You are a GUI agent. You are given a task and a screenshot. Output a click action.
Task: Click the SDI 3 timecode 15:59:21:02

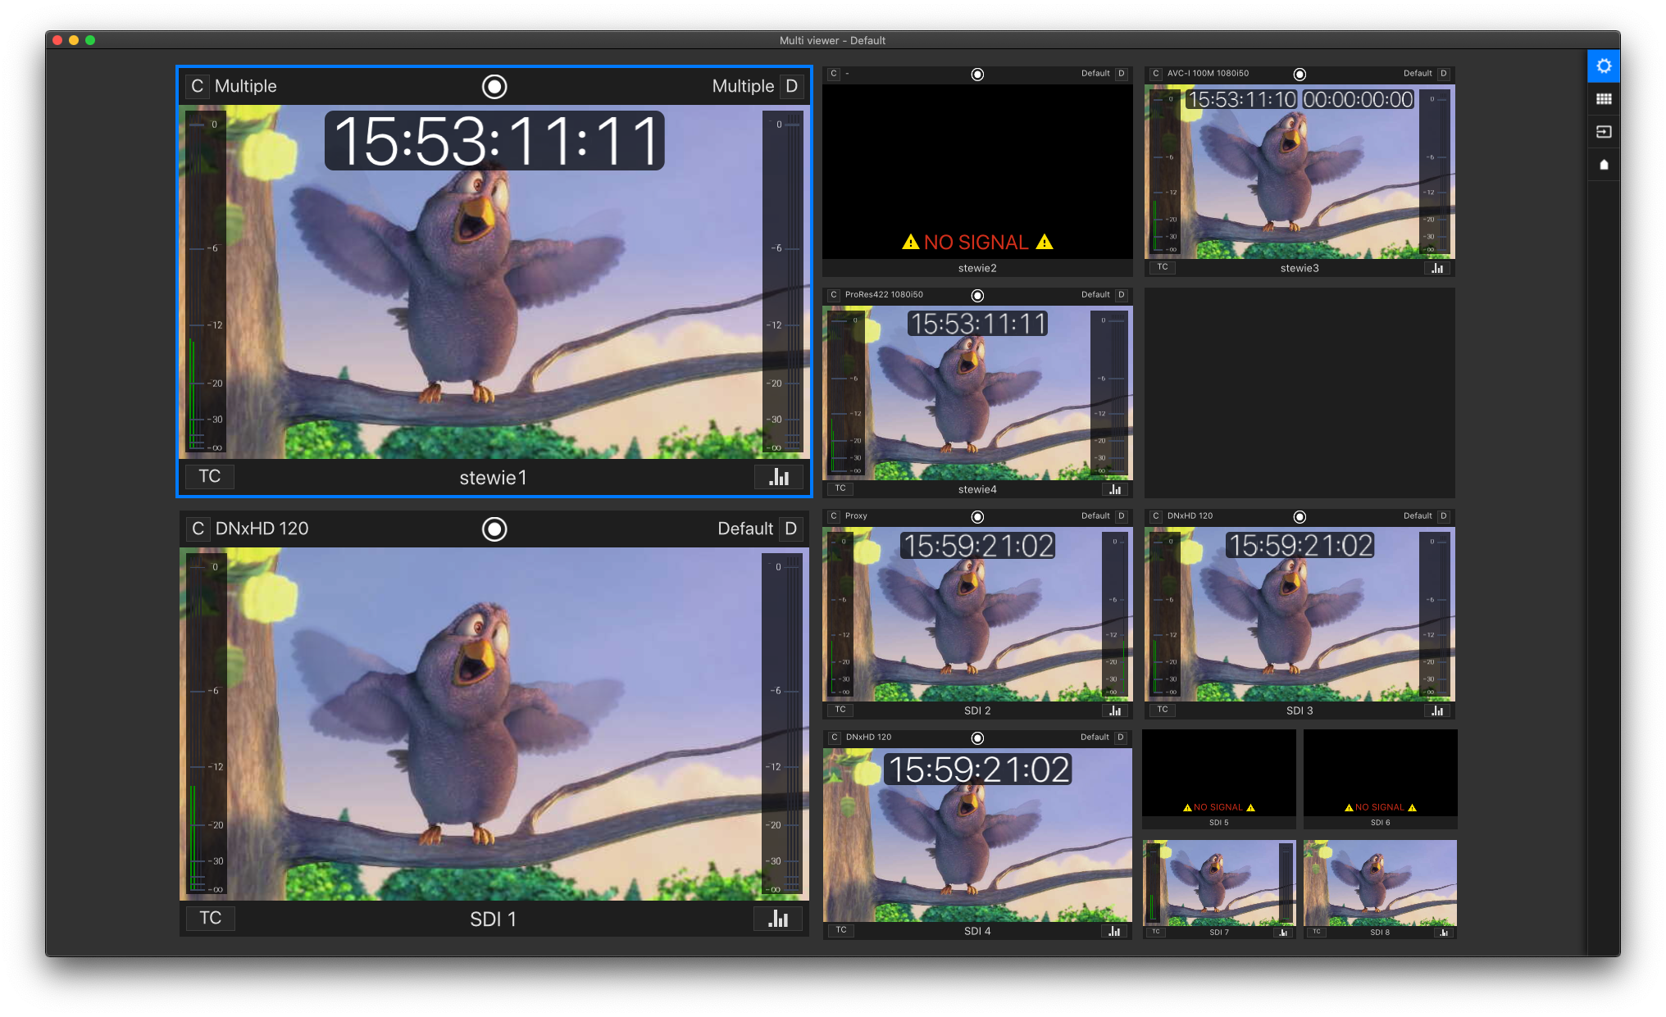[x=1300, y=546]
